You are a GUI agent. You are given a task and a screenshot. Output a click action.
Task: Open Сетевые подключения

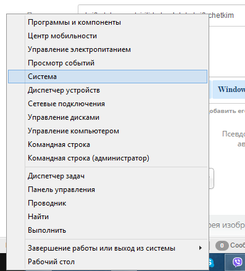click(107, 104)
